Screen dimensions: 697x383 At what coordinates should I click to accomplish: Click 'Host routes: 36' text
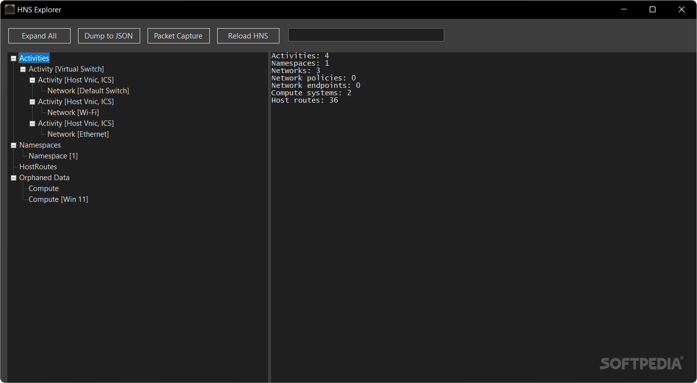point(305,100)
